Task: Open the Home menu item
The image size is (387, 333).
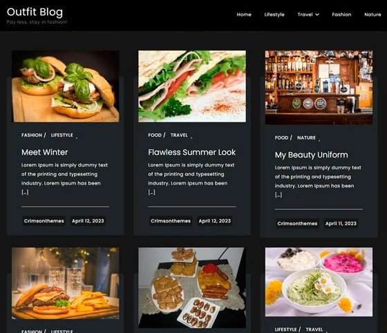Action: [x=244, y=15]
